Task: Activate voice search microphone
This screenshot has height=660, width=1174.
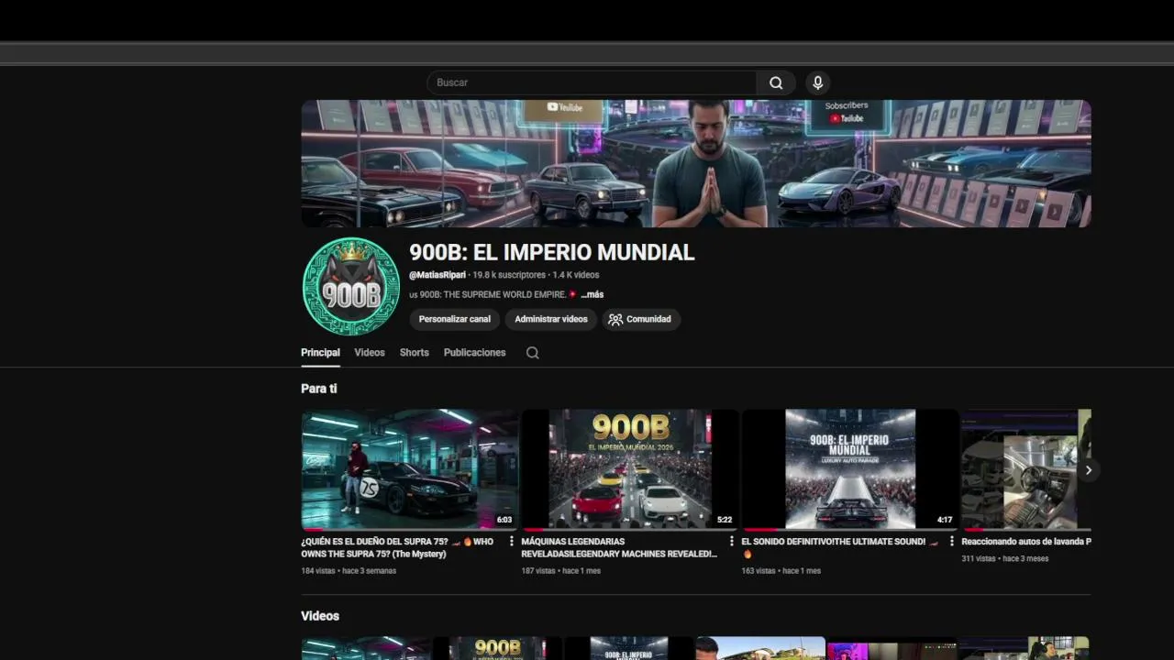Action: click(x=818, y=82)
